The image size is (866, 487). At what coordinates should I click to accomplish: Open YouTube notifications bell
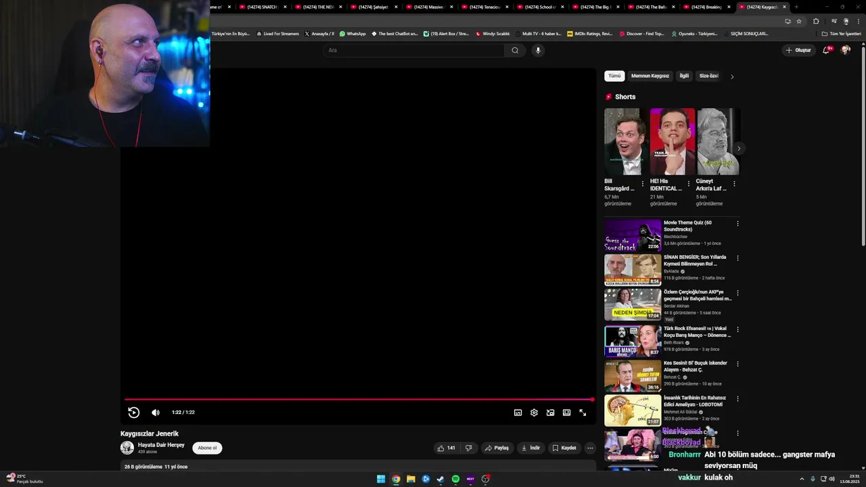pyautogui.click(x=826, y=50)
